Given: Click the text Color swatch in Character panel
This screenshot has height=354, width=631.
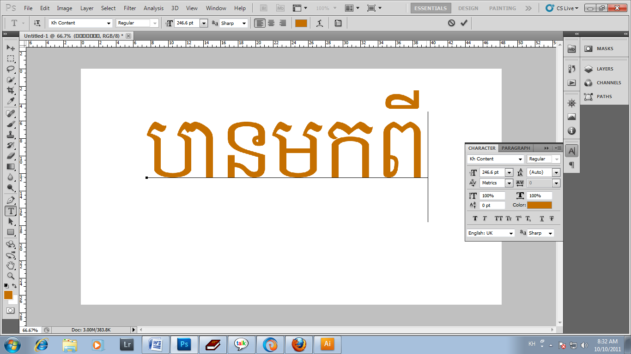Looking at the screenshot, I should tap(539, 205).
